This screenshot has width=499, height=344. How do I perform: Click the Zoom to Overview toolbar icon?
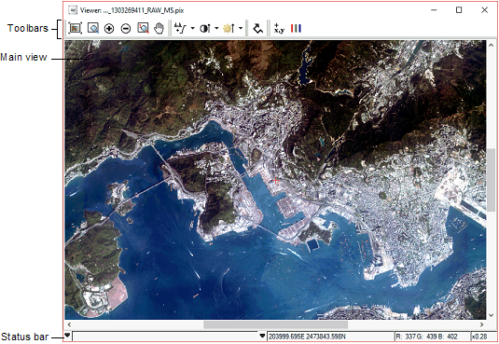pyautogui.click(x=75, y=28)
